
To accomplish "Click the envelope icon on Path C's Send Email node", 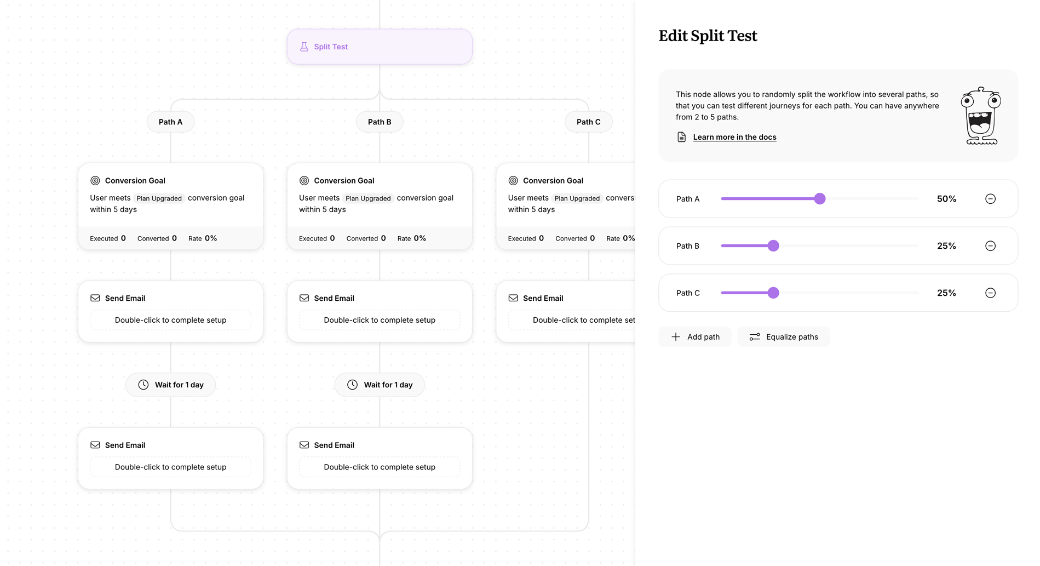I will 513,298.
